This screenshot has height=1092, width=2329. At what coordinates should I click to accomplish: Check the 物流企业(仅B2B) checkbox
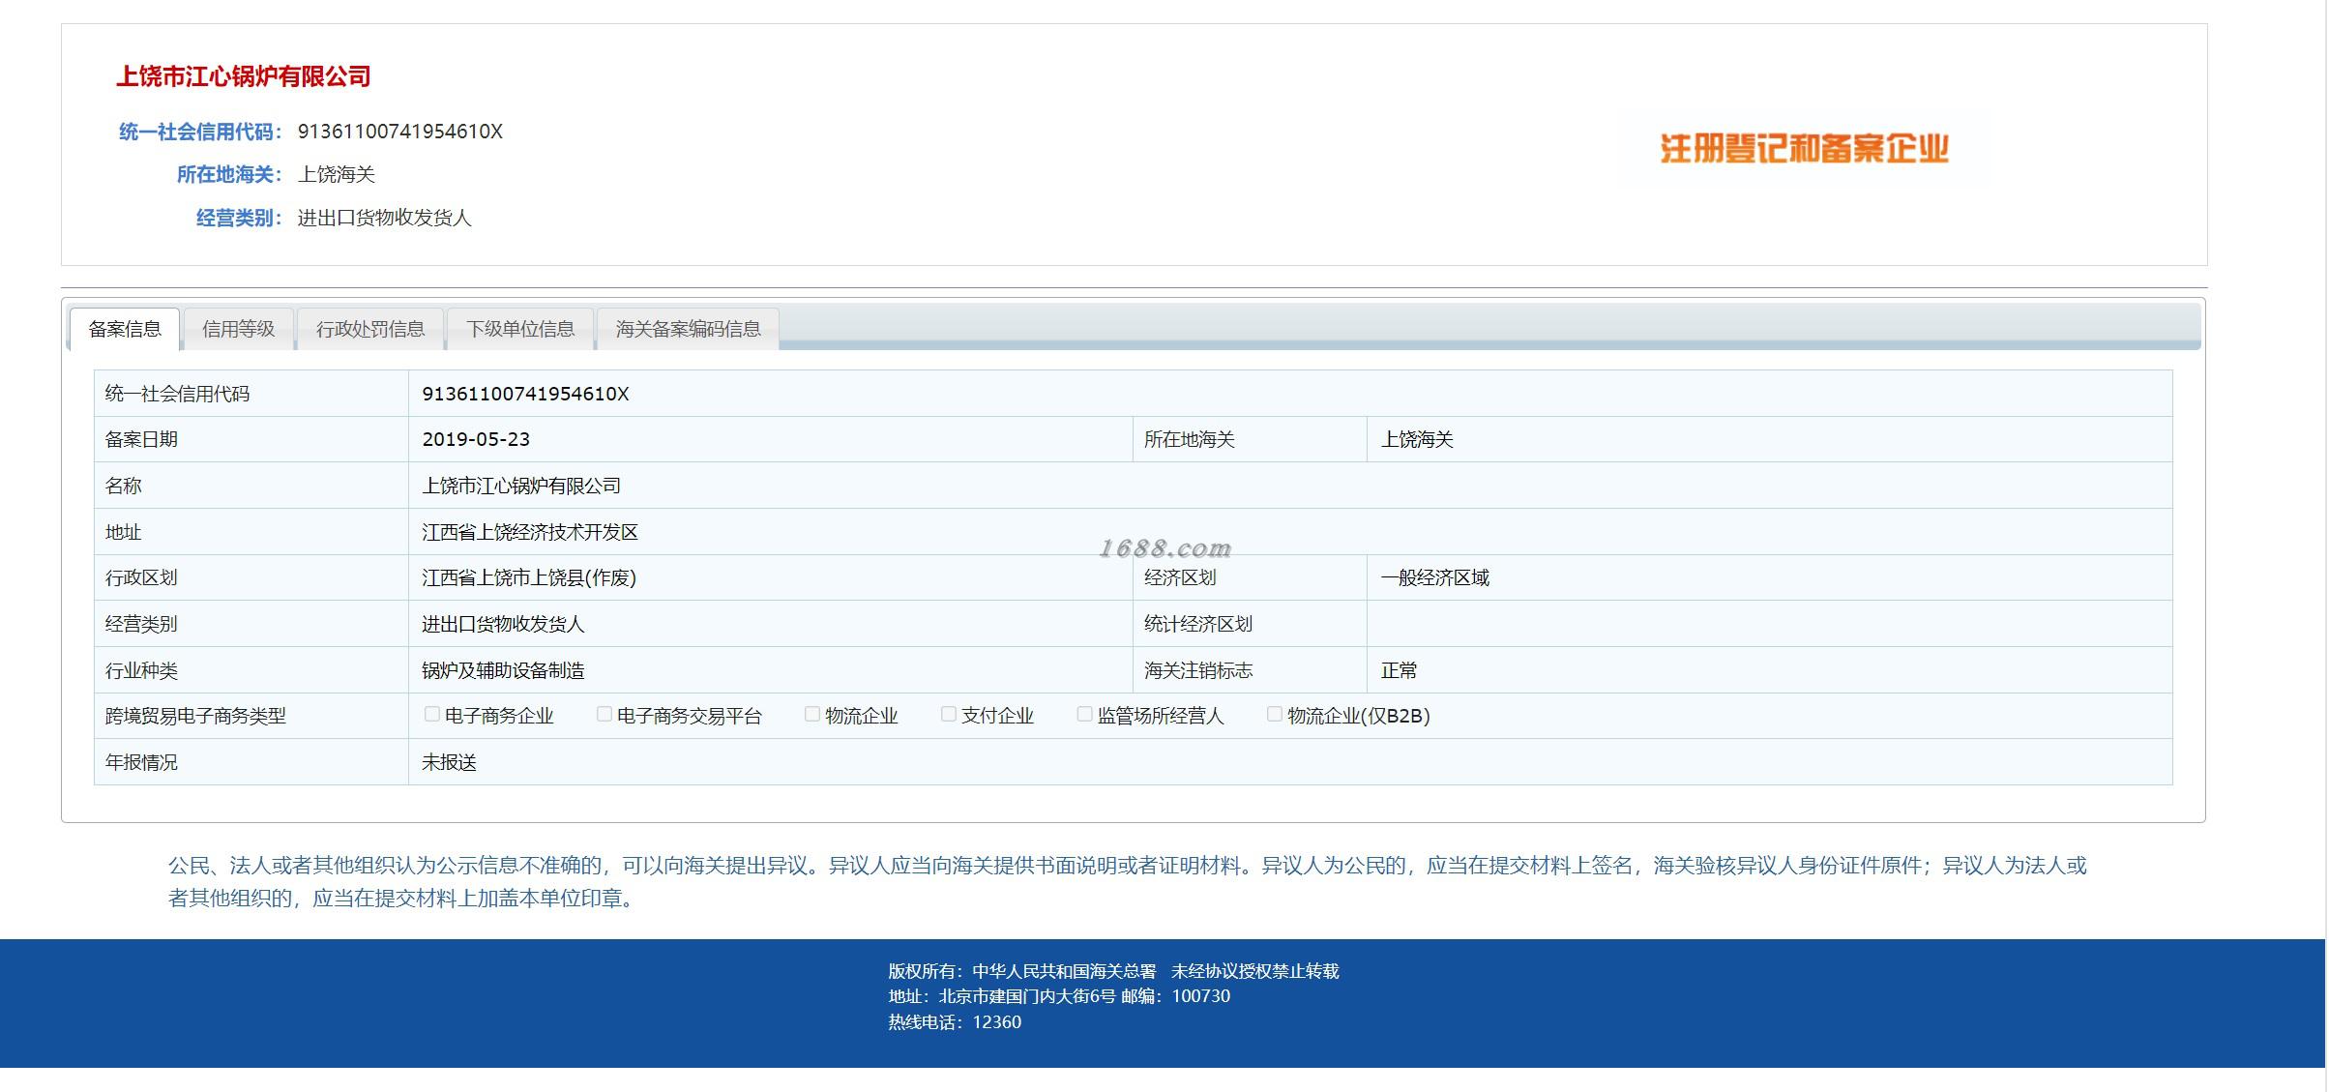click(x=1274, y=715)
